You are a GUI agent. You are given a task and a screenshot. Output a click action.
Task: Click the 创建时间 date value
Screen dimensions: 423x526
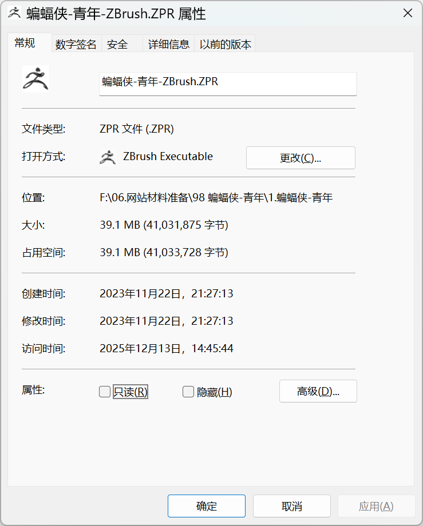[167, 293]
